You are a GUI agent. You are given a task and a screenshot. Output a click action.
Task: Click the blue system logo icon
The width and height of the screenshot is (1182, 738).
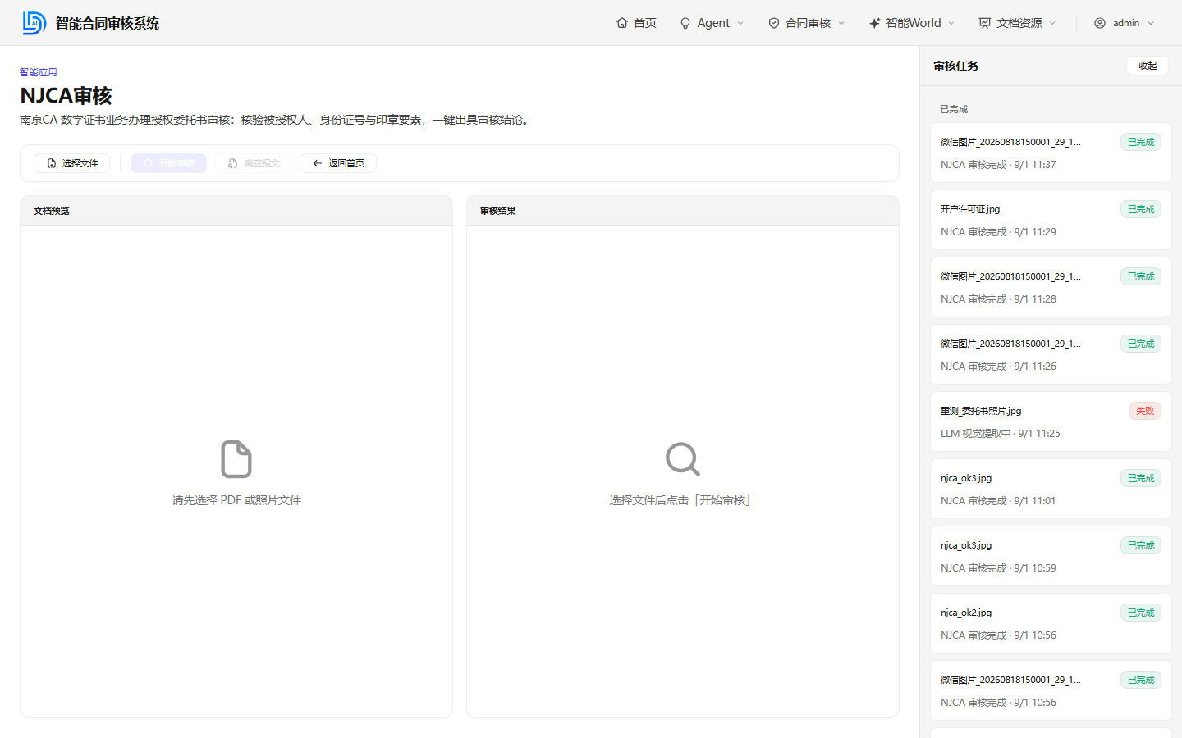[34, 23]
